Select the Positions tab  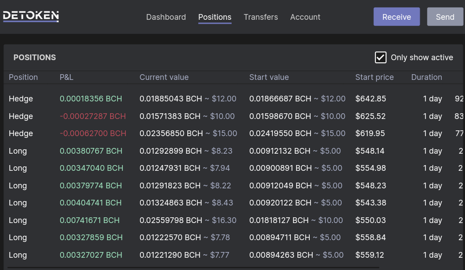click(215, 17)
